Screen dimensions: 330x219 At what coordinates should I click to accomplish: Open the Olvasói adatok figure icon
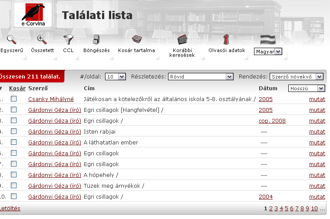coord(226,39)
